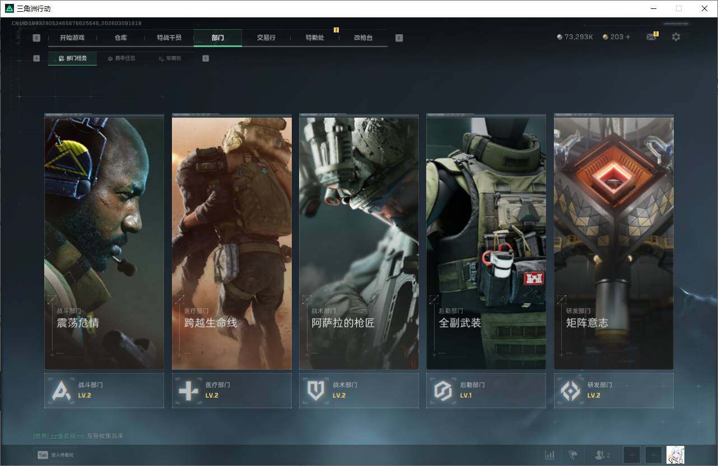This screenshot has width=718, height=466.
Task: Click the 进入特勤处 button
Action: pos(56,455)
